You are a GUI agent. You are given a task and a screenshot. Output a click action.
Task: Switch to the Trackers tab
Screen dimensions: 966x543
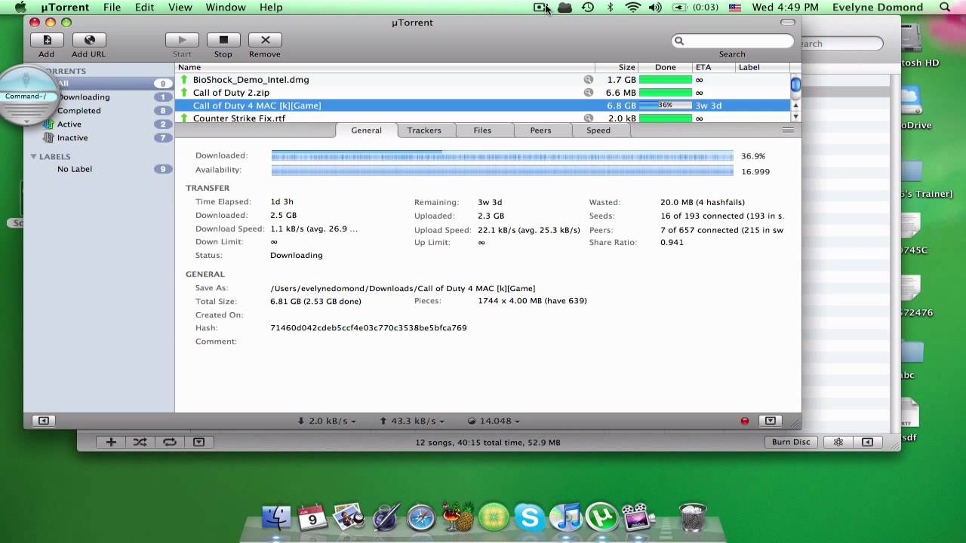tap(424, 130)
